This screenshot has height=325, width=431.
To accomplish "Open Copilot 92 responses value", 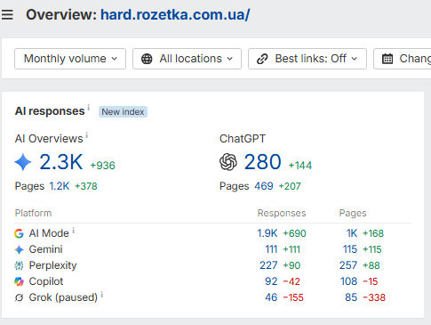I will pyautogui.click(x=271, y=281).
